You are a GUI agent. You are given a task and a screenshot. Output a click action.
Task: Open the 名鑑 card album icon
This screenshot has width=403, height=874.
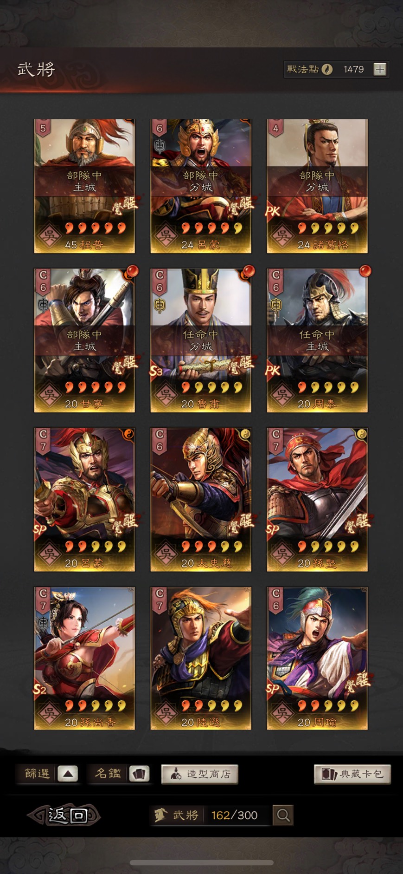pyautogui.click(x=139, y=774)
